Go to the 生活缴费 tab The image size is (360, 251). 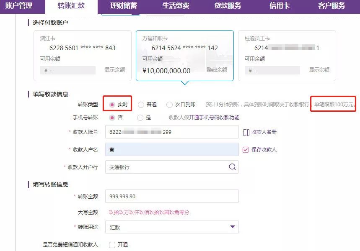pyautogui.click(x=176, y=5)
